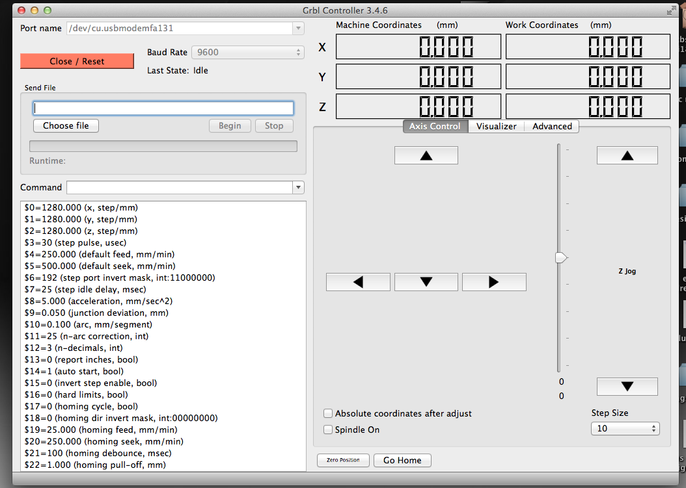Viewport: 686px width, 488px height.
Task: Enable Absolute coordinates after adjust
Action: click(328, 413)
